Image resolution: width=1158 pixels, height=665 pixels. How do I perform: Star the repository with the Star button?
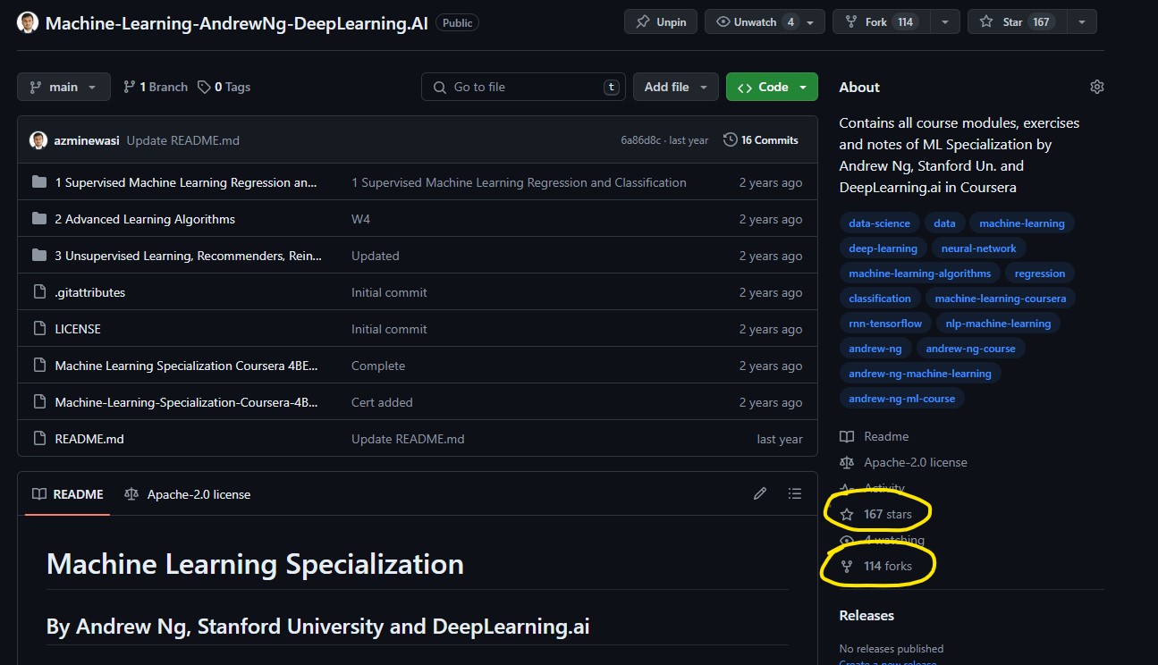(1014, 22)
